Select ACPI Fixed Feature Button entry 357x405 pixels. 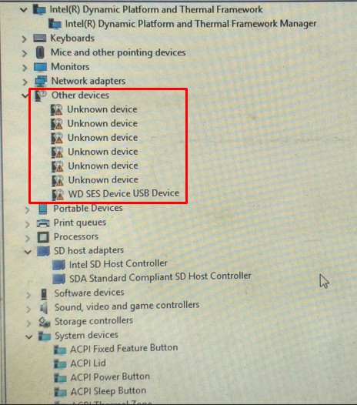click(x=124, y=349)
